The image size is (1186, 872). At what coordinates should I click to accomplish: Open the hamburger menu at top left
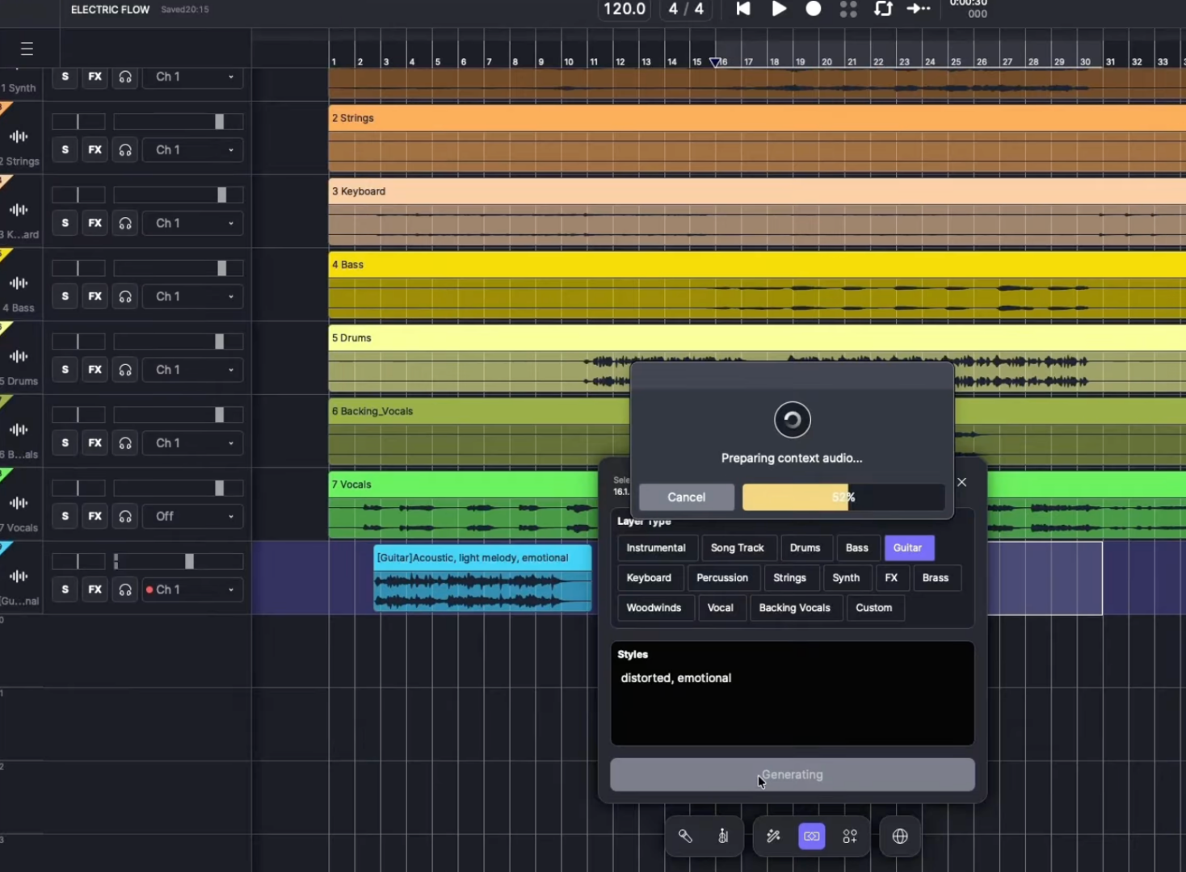coord(27,49)
